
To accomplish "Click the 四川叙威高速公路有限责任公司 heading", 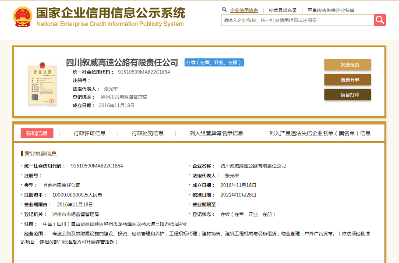I will 122,63.
